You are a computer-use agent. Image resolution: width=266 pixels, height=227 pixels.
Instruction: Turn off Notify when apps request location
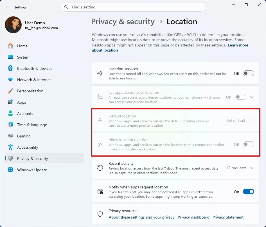coord(248,192)
